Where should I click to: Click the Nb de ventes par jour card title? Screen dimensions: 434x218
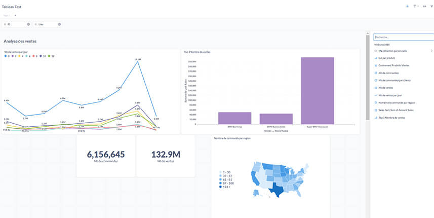(x=16, y=52)
